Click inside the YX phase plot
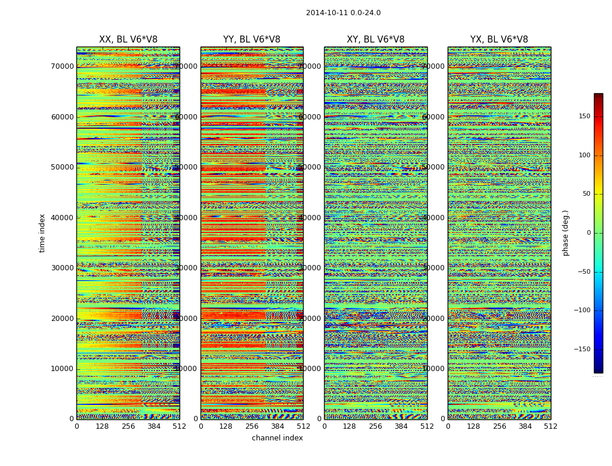The image size is (612, 466). tap(499, 233)
